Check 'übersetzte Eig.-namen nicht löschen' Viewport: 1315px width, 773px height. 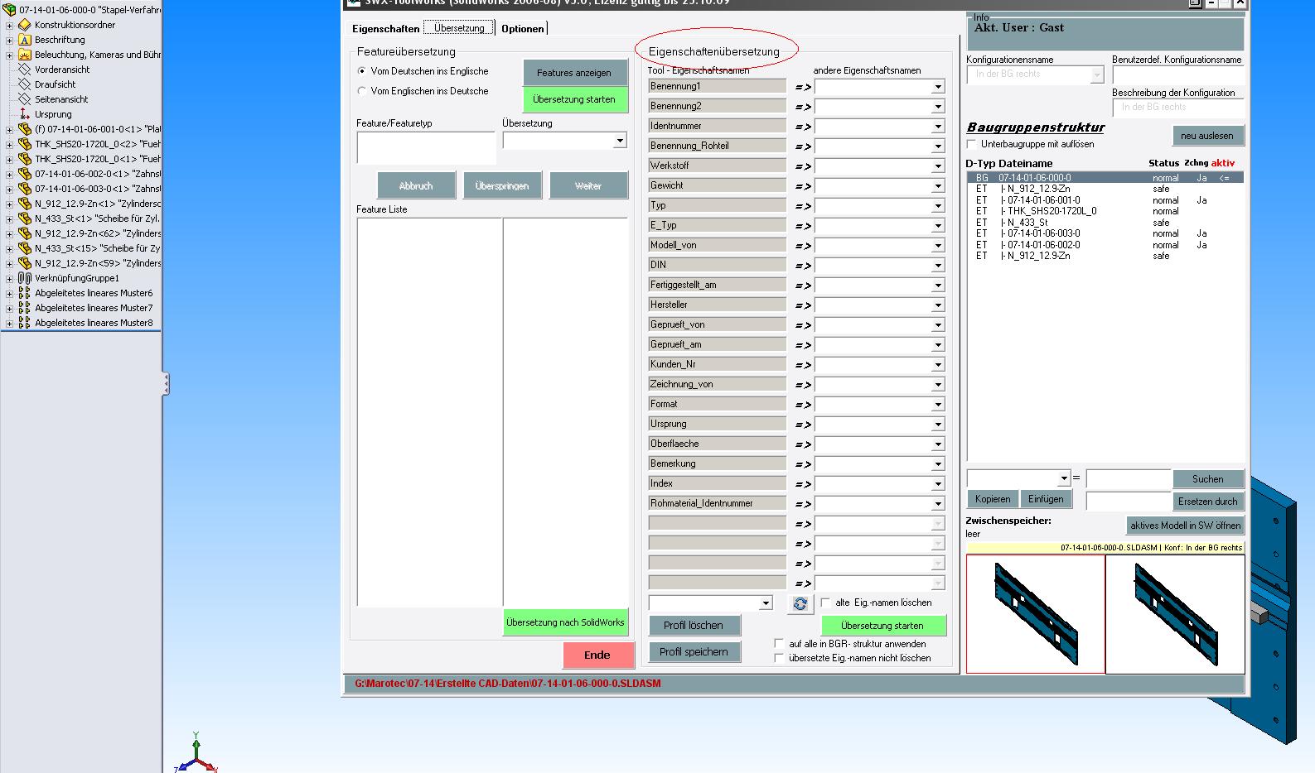(779, 658)
